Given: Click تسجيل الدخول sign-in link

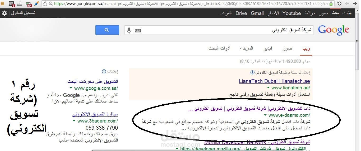Looking at the screenshot, I should tap(23, 13).
